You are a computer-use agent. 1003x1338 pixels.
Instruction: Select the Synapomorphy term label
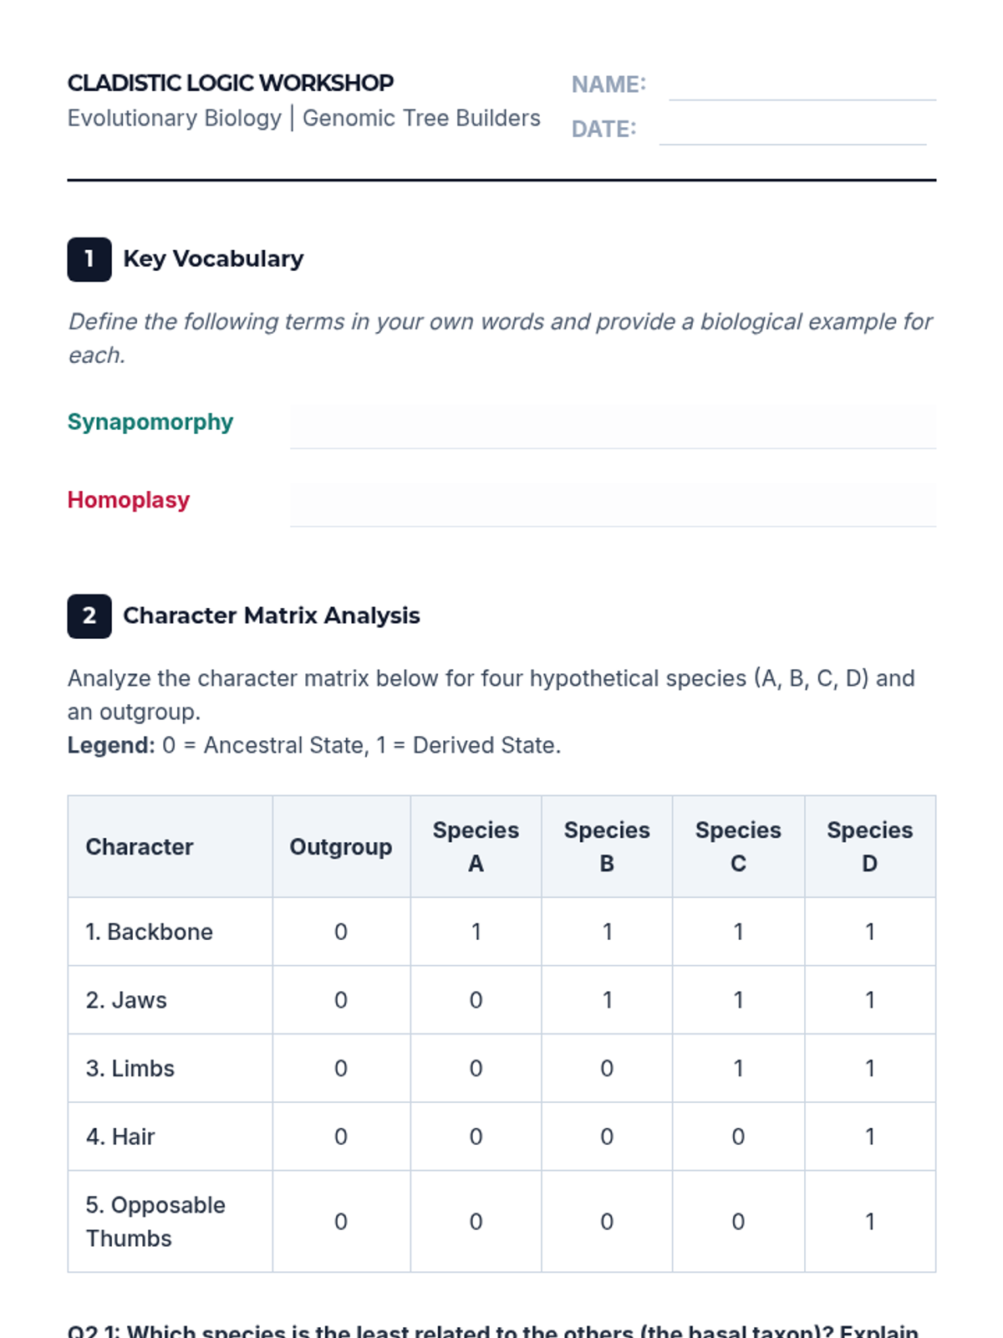pos(150,422)
